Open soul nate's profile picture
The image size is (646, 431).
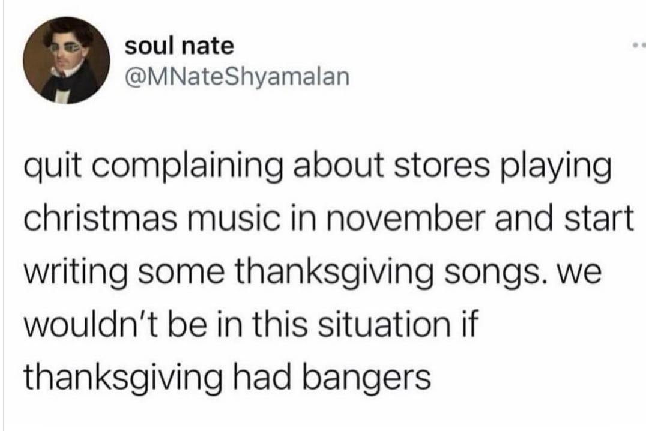(x=66, y=60)
